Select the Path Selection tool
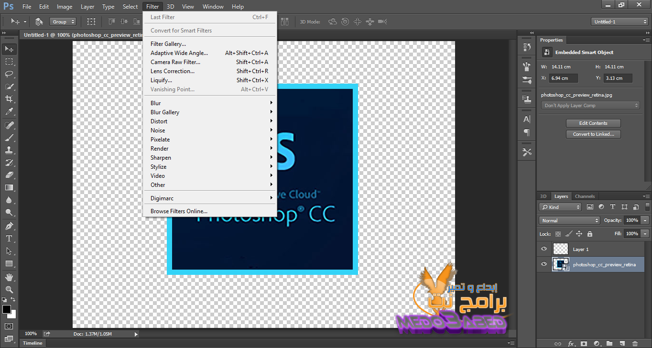 point(9,250)
